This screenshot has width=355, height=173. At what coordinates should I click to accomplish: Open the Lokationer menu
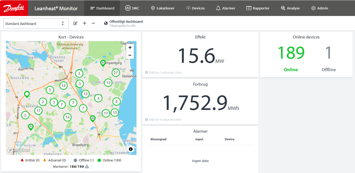coord(162,8)
